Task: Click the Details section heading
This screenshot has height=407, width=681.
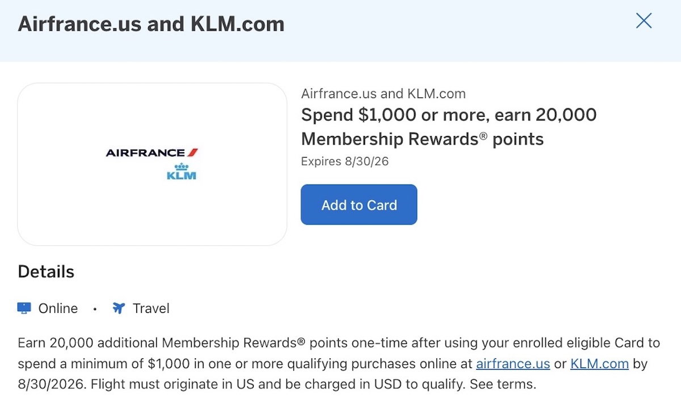Action: 46,272
